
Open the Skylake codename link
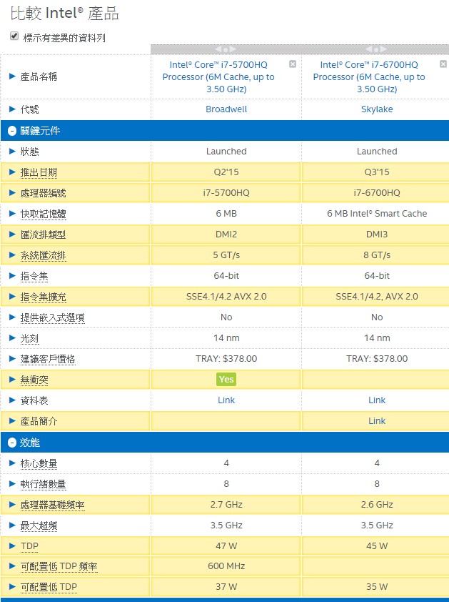(377, 109)
